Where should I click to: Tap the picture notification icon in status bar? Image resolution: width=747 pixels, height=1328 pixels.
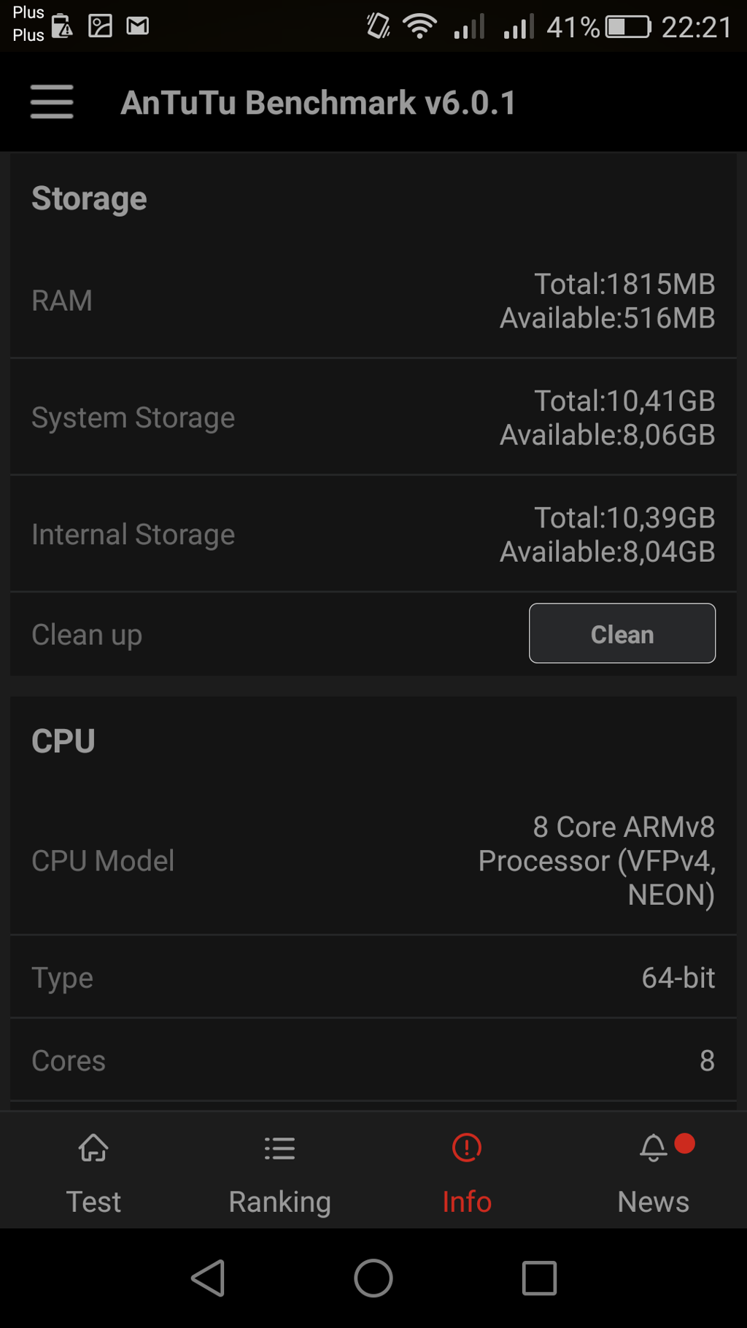[x=100, y=26]
